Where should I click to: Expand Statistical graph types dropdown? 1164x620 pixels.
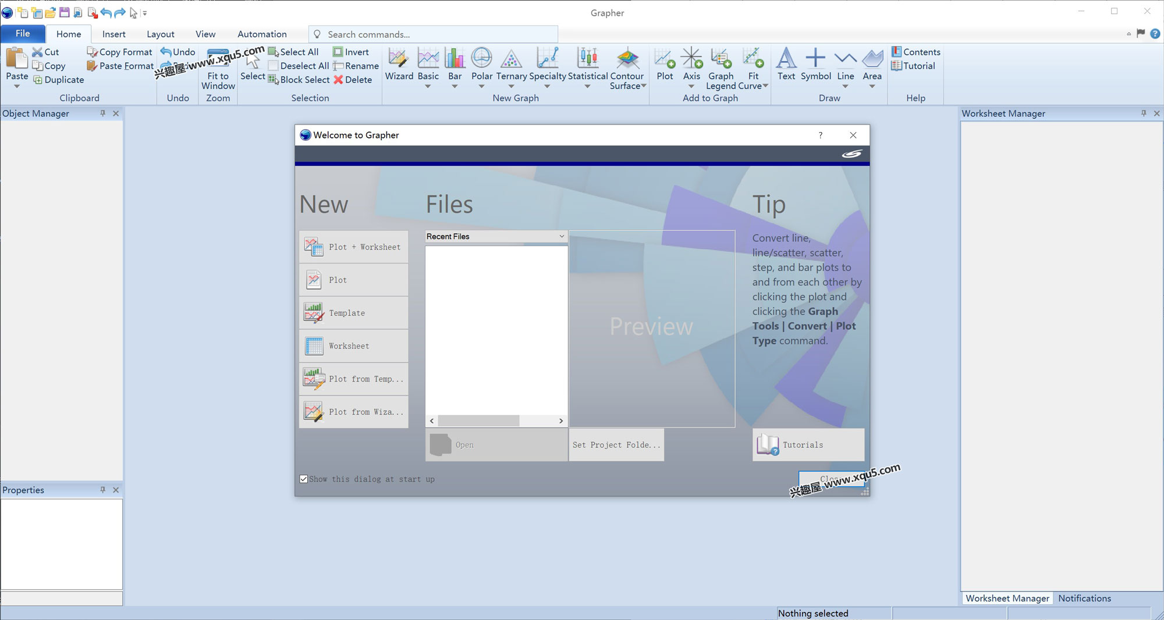(x=587, y=87)
